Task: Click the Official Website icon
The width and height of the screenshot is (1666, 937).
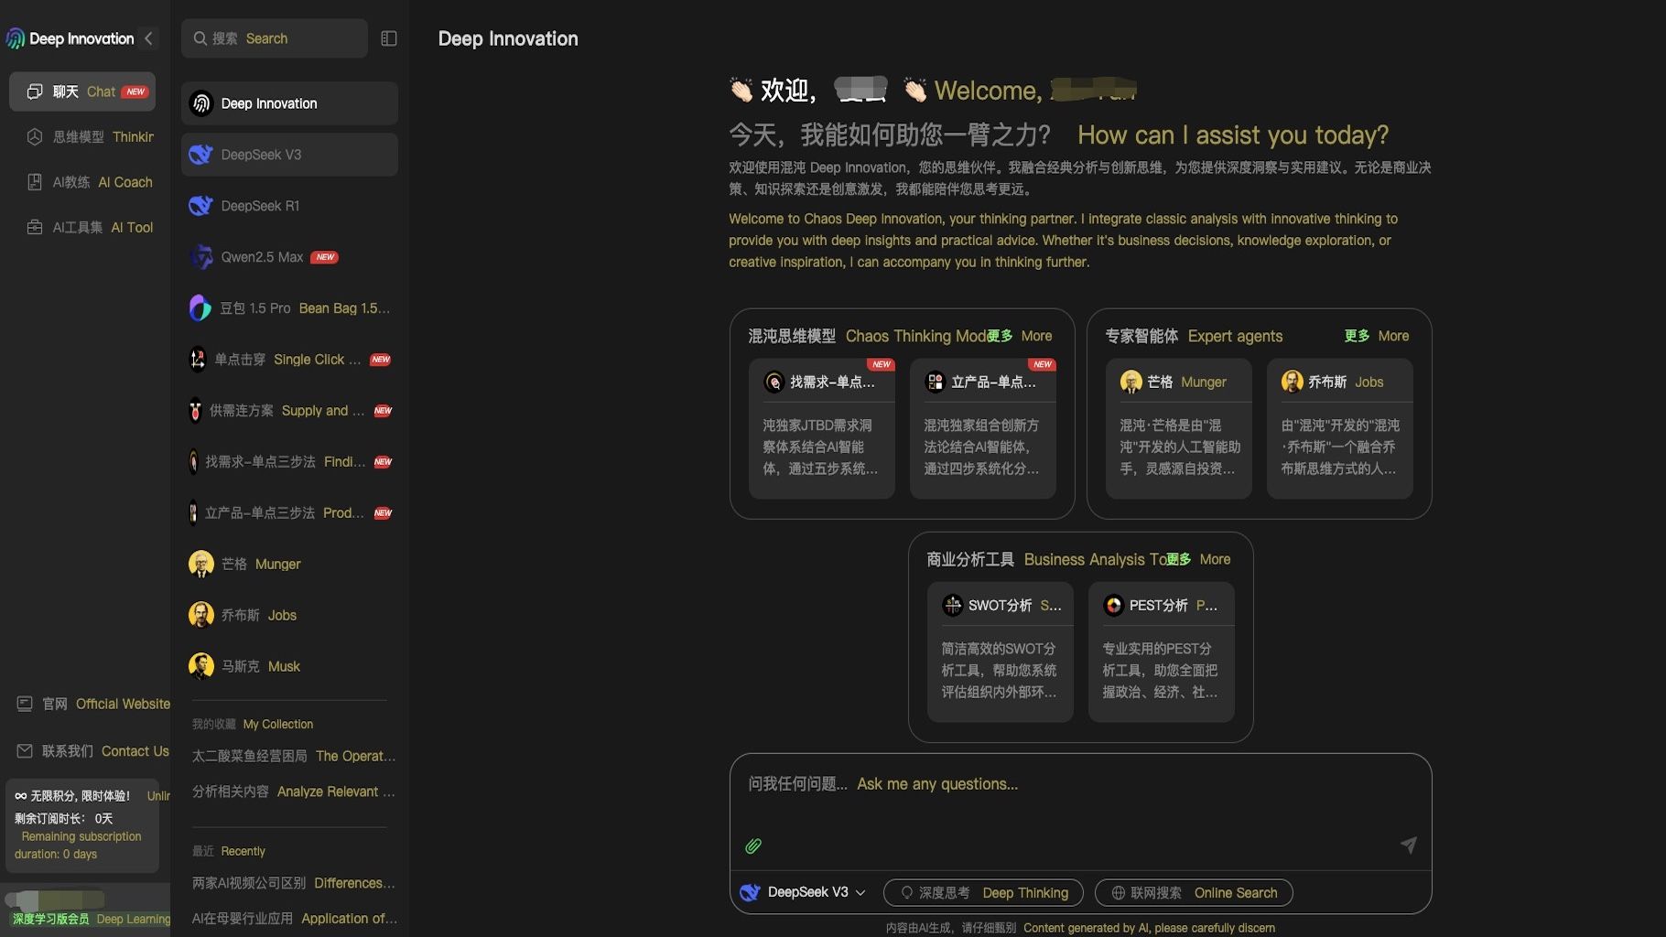Action: point(25,704)
